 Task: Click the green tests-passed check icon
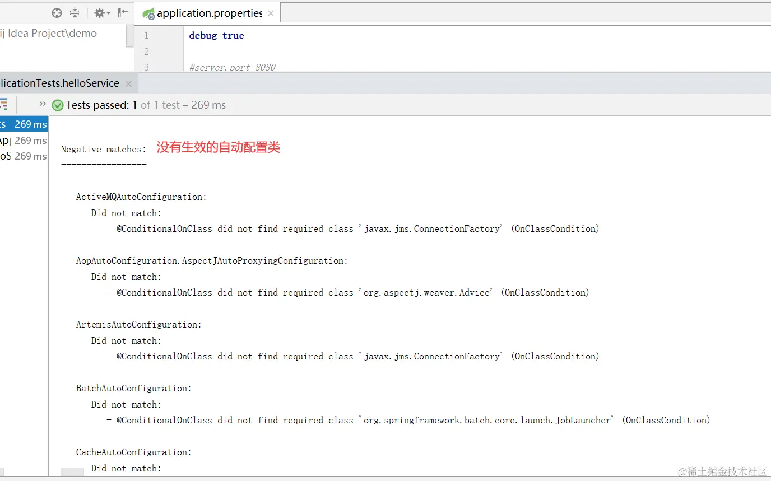click(57, 105)
